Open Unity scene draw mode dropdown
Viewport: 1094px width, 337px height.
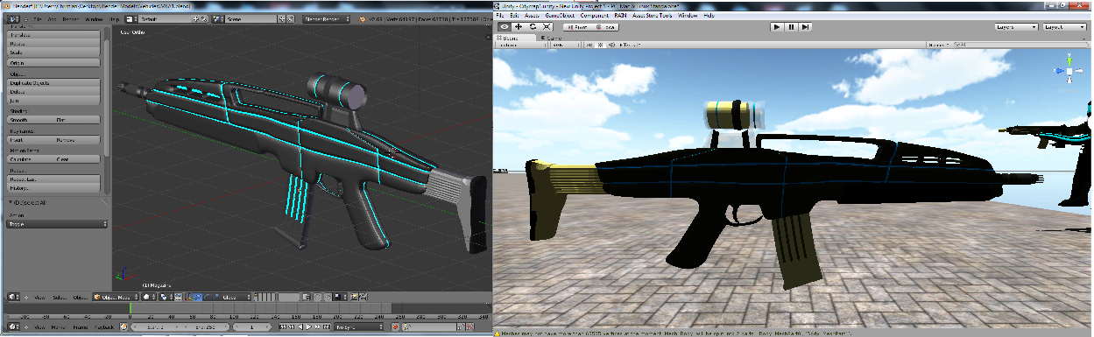tap(521, 45)
